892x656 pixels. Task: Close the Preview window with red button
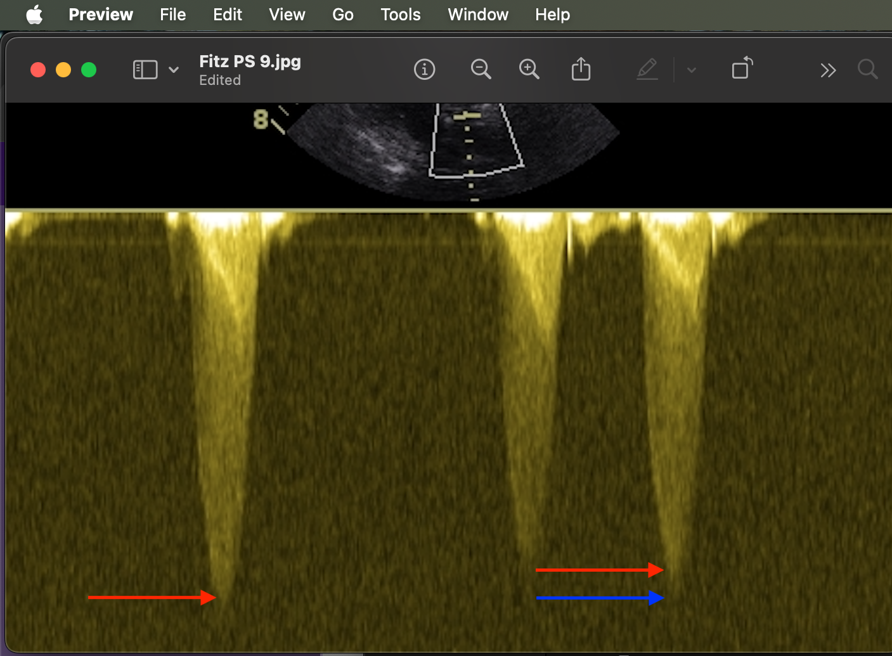pyautogui.click(x=38, y=70)
